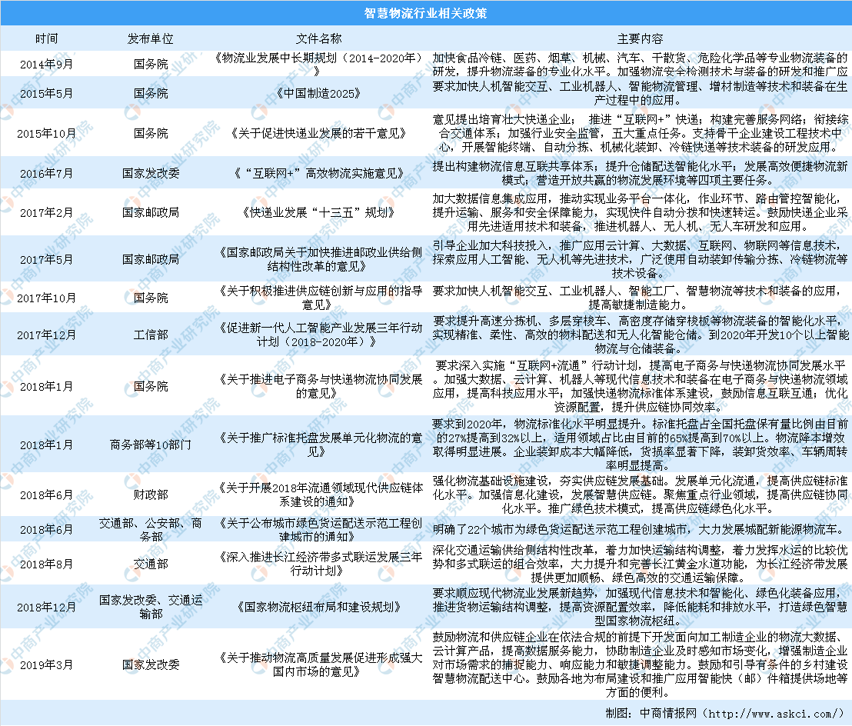Click the date cell 2017年5月
The image size is (852, 726).
(46, 260)
